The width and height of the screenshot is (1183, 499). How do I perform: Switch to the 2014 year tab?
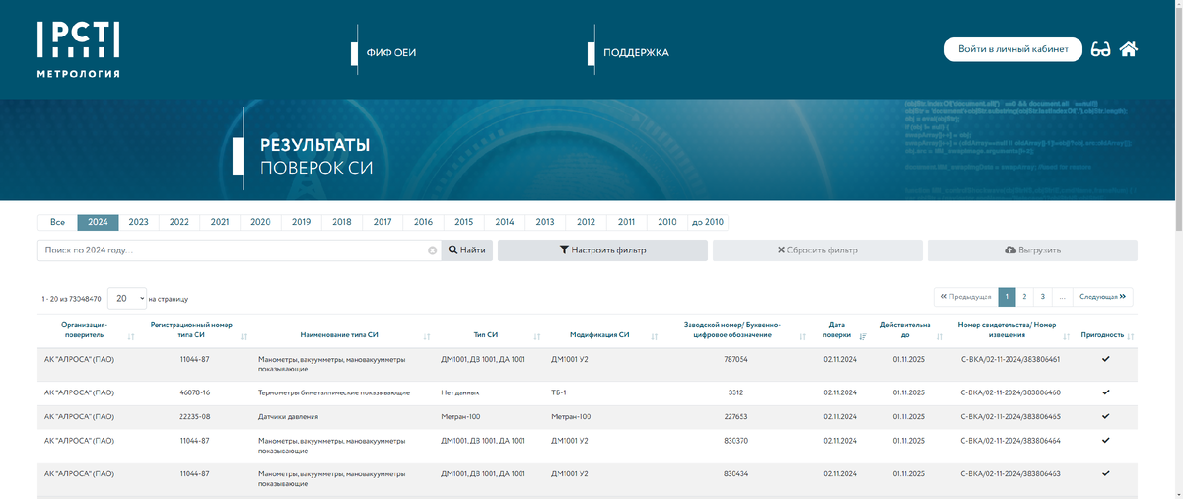(505, 222)
